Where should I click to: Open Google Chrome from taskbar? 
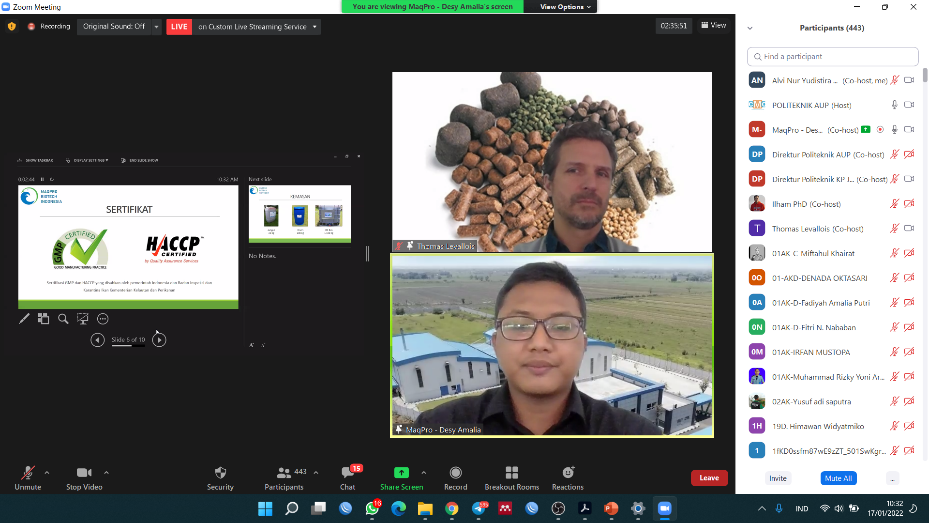(452, 508)
